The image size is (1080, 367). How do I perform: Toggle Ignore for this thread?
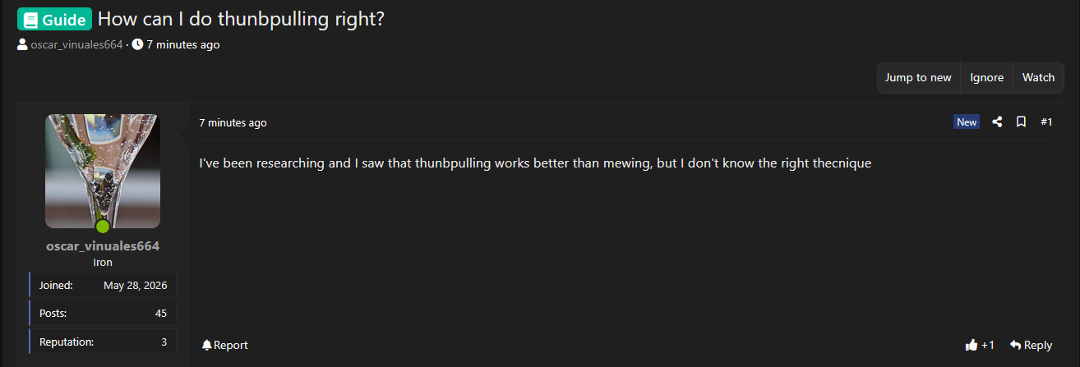pyautogui.click(x=986, y=77)
